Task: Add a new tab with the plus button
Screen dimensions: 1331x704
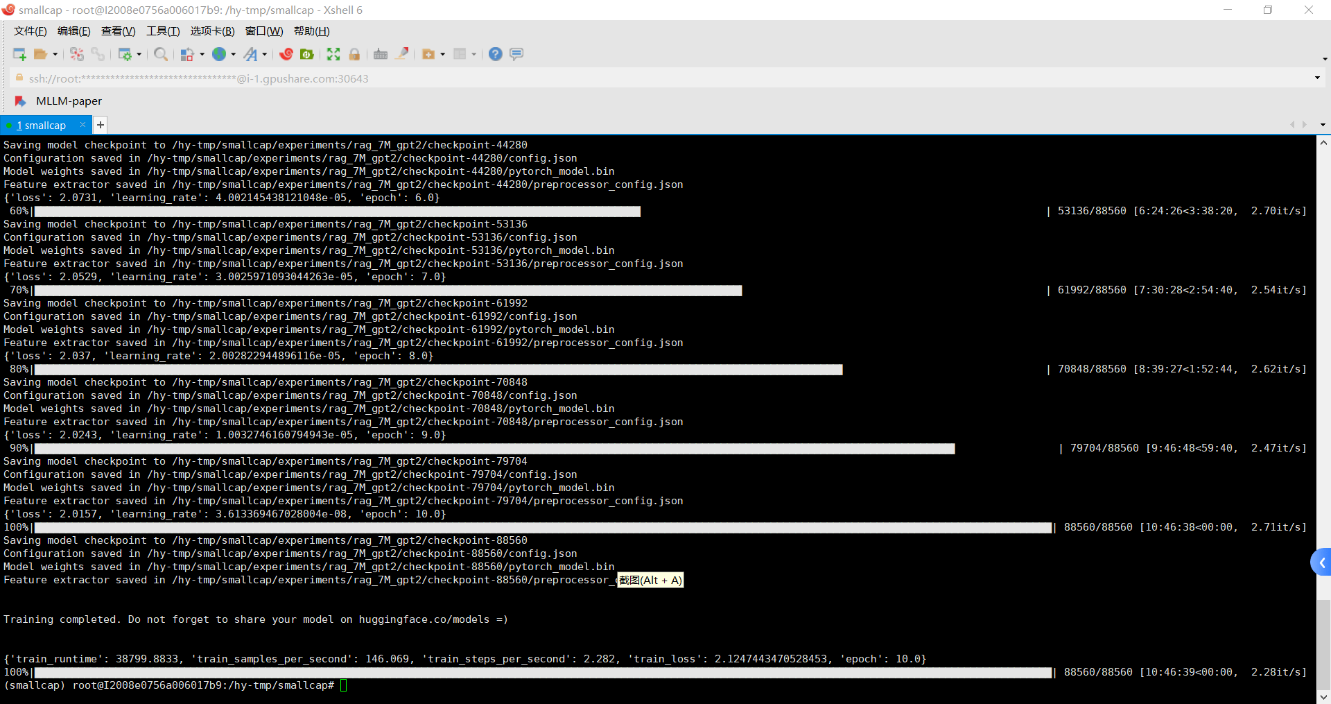Action: pyautogui.click(x=101, y=125)
